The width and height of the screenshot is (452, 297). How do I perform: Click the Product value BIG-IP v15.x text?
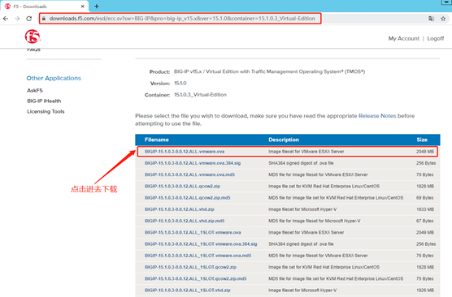pyautogui.click(x=269, y=71)
